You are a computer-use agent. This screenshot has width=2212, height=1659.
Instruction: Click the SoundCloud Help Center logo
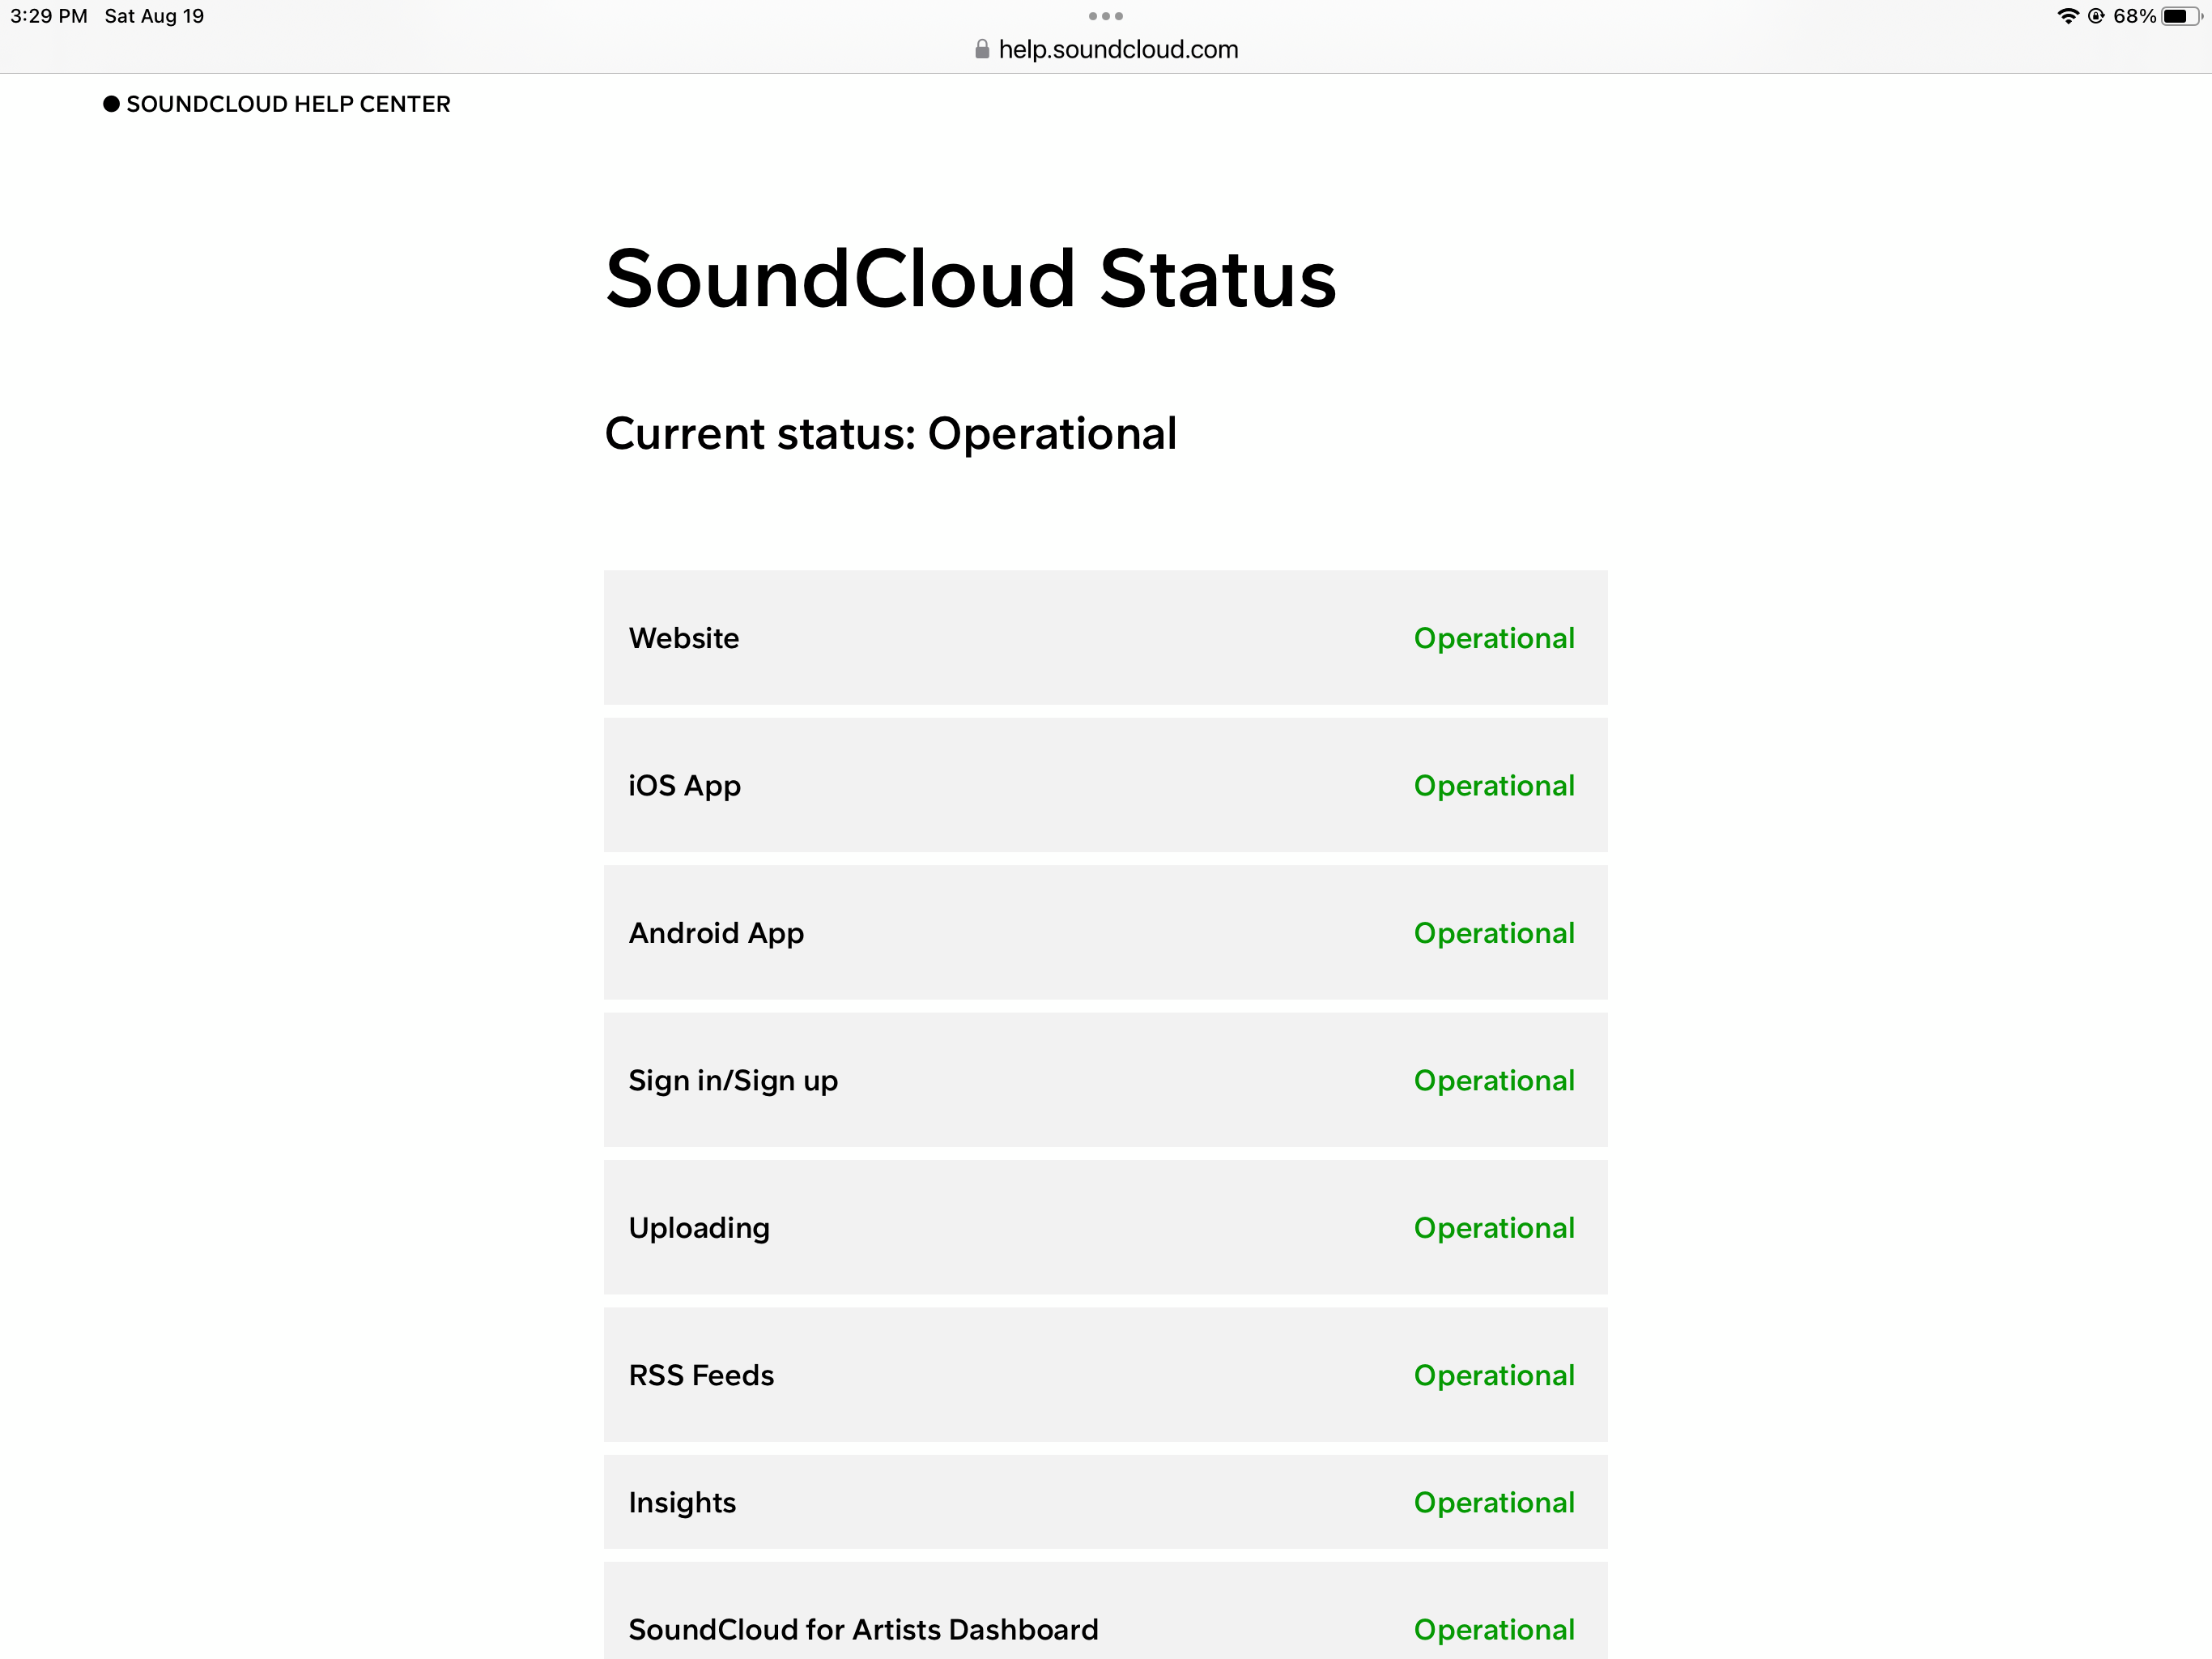tap(277, 106)
